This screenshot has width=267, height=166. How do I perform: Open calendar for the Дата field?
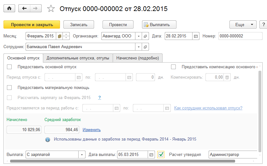(196, 36)
